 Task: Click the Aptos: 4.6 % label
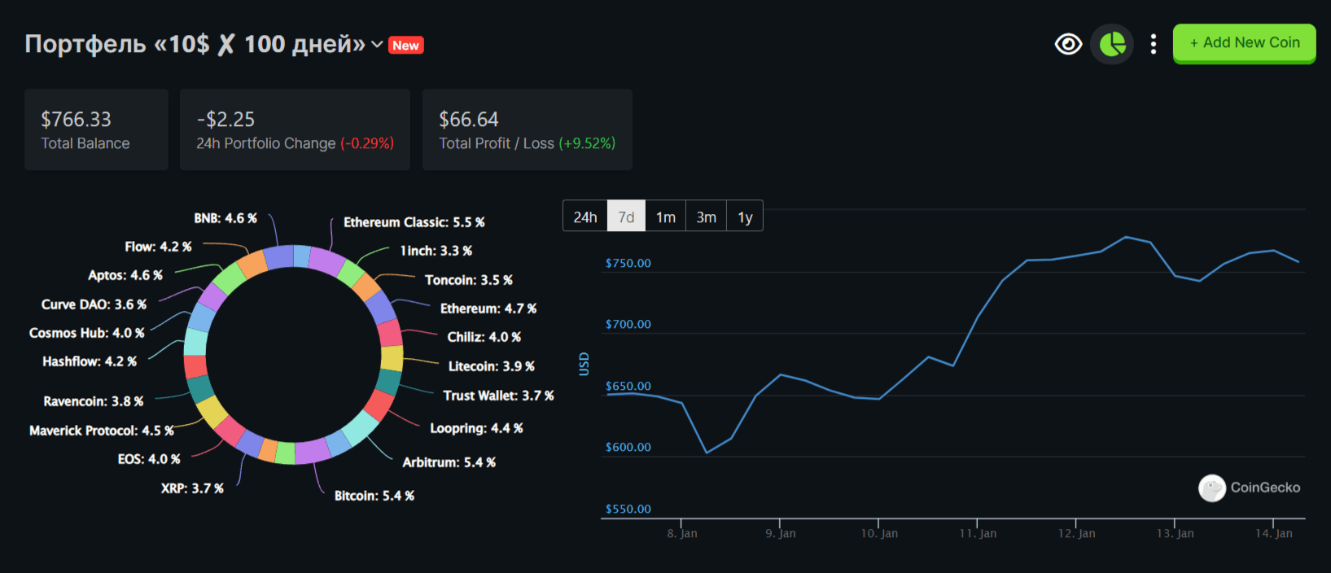[125, 275]
